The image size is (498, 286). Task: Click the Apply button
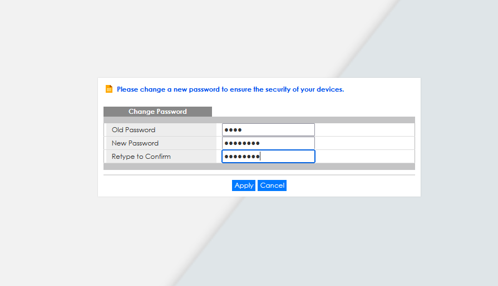(x=244, y=185)
